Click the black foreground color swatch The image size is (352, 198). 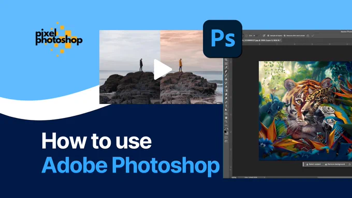coord(225,132)
